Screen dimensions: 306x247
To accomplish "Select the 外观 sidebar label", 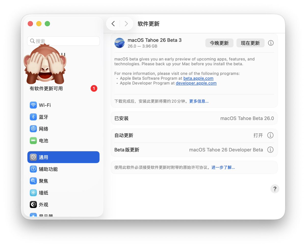I will 44,205.
